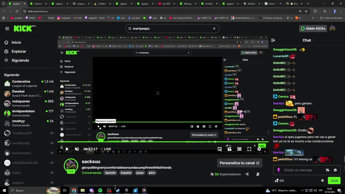Open the emoji picker in chat
Screen dimensions: 345x194
[x=335, y=170]
